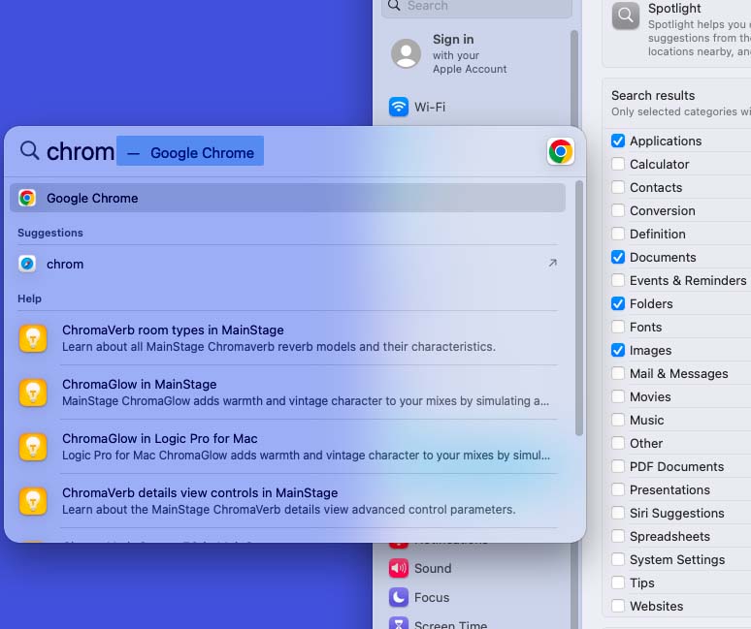Enable the System Settings checkbox
751x629 pixels.
pos(618,559)
